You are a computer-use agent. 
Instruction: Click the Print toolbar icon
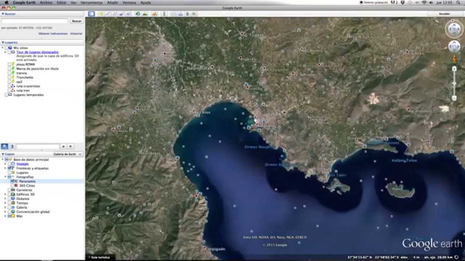tap(180, 14)
